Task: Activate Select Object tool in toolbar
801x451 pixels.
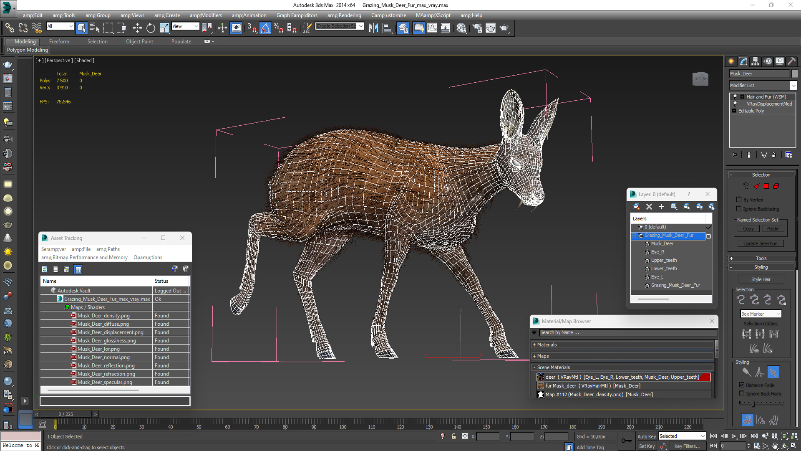Action: point(81,28)
